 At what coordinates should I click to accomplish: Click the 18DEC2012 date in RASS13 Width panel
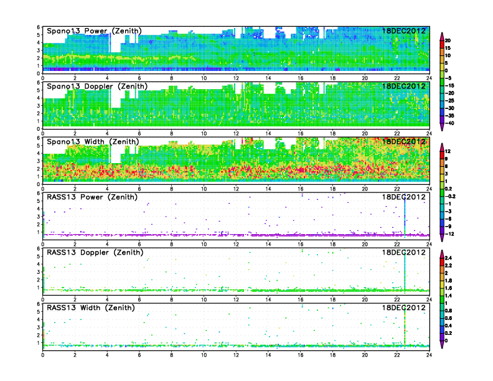(403, 308)
